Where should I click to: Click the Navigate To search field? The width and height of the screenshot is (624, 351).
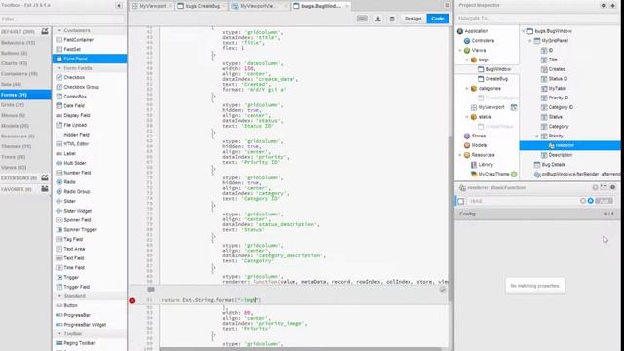tap(537, 19)
